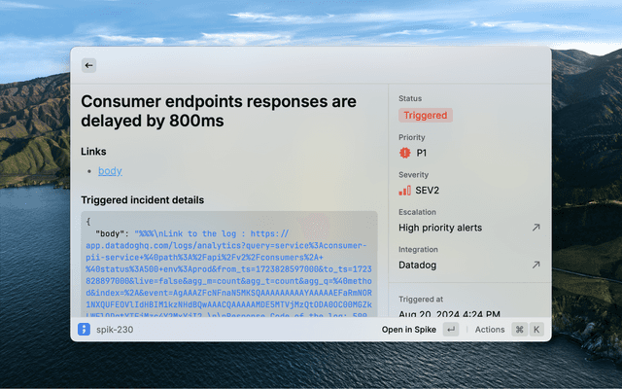Click the red Triggered status badge
622x389 pixels.
click(425, 115)
